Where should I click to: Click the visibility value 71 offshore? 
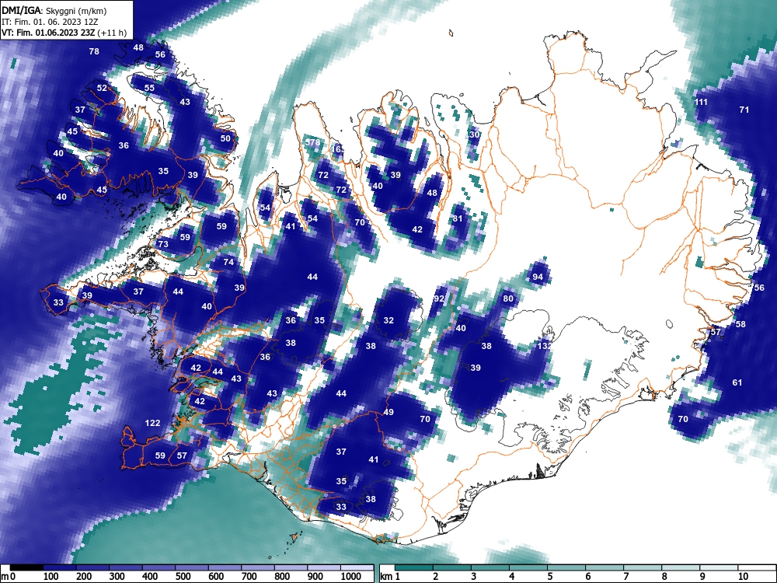tap(744, 110)
